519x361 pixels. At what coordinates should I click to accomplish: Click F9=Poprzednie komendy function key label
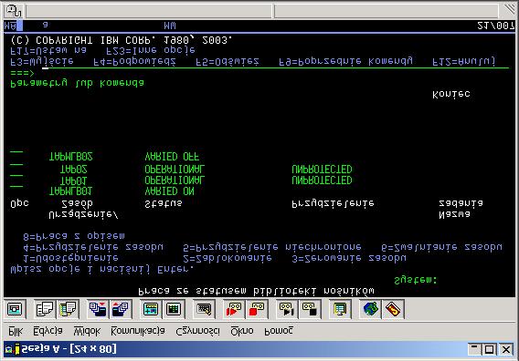(346, 62)
